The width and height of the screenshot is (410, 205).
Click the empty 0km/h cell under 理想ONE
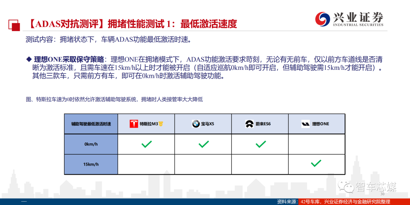pyautogui.click(x=316, y=144)
